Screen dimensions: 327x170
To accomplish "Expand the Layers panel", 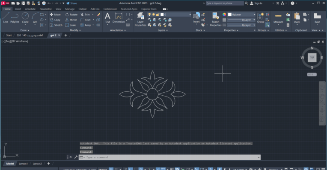I will pos(163,30).
